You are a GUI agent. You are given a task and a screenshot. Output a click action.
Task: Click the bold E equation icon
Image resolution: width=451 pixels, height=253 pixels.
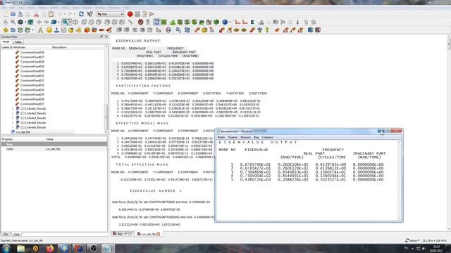coord(252,22)
